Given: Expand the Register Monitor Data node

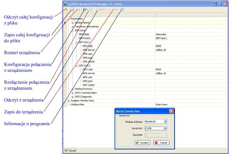Looking at the screenshot, I should (69, 101).
